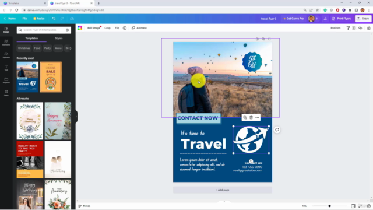Add collaborator with plus icon
The width and height of the screenshot is (373, 210).
click(317, 19)
